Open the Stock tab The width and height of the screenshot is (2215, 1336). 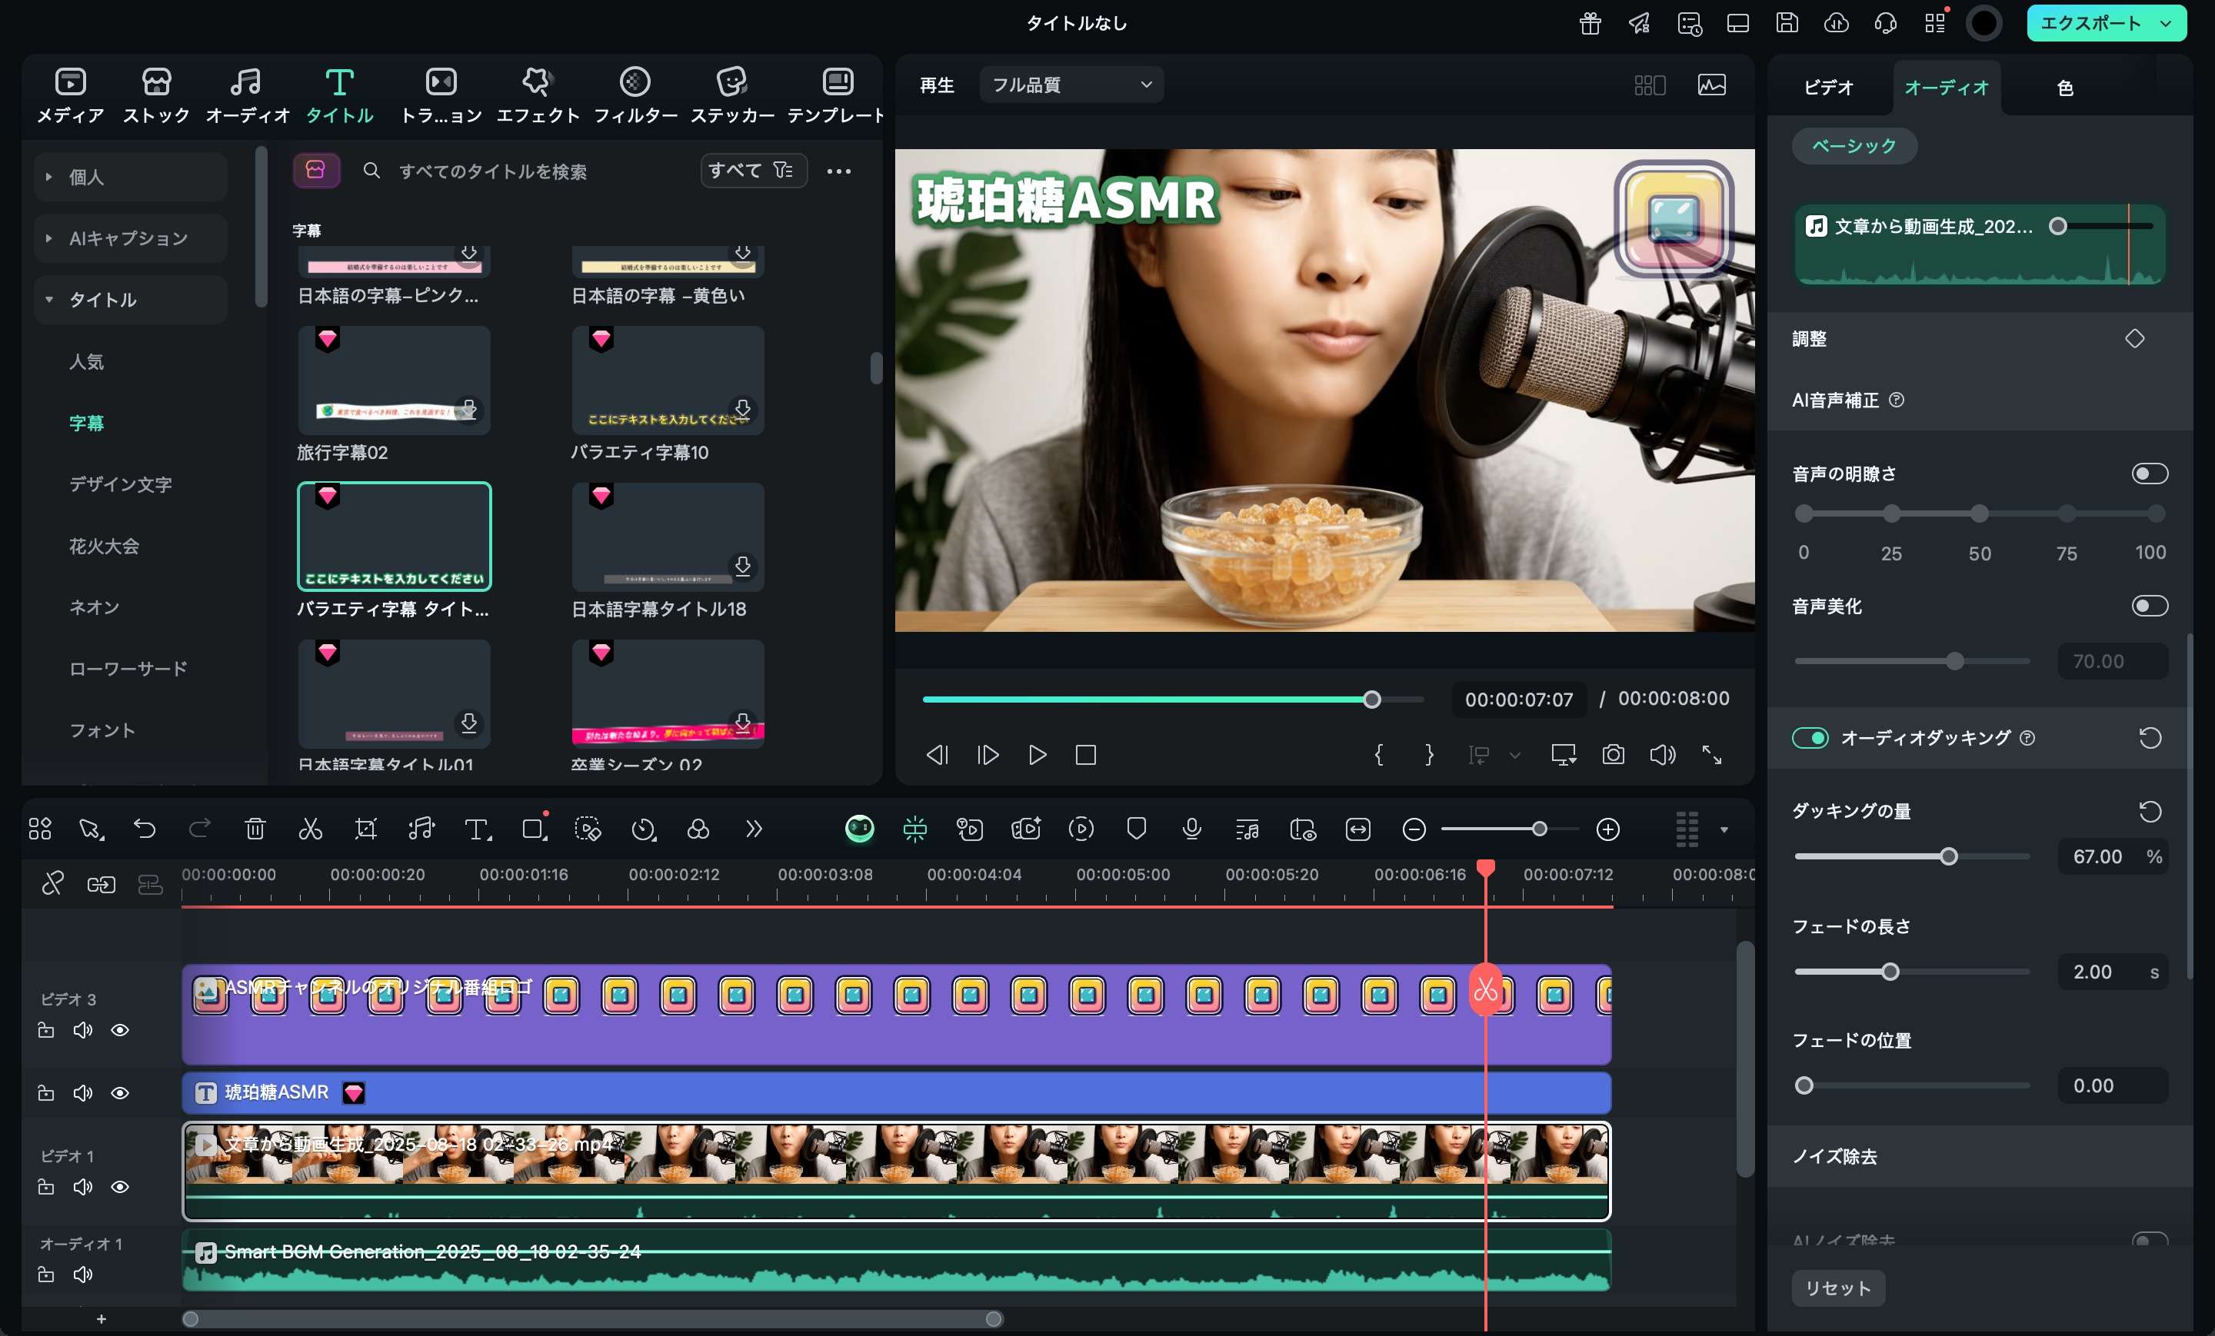[x=156, y=95]
